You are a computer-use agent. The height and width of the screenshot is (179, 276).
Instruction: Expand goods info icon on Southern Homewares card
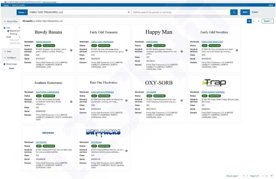pos(71,102)
